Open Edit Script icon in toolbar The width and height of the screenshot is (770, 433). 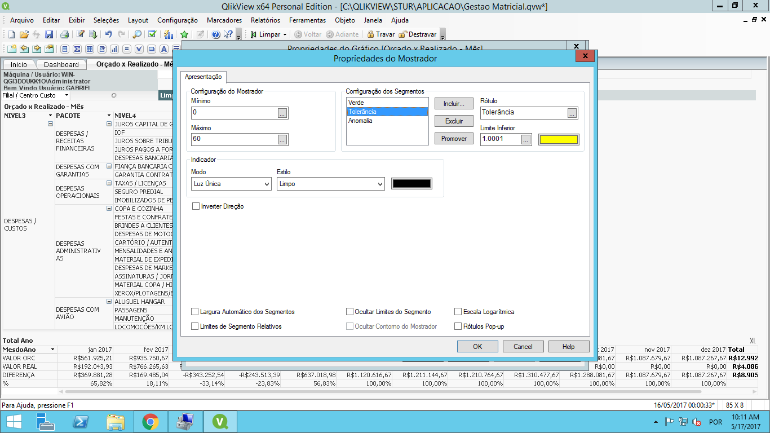coord(81,34)
